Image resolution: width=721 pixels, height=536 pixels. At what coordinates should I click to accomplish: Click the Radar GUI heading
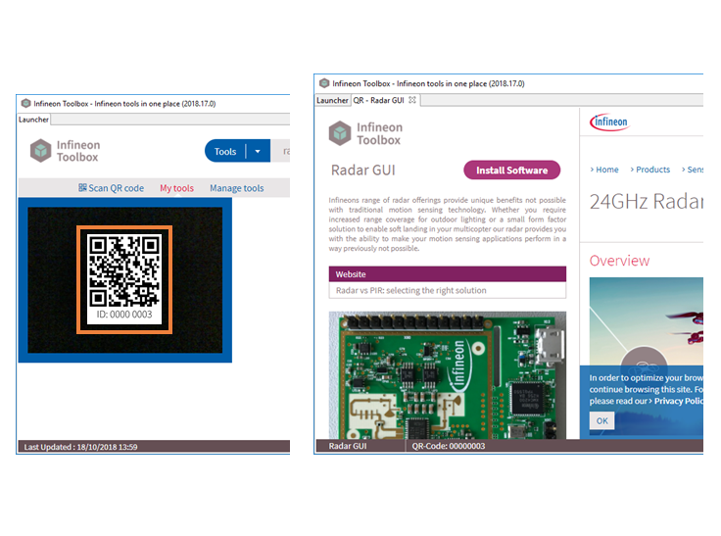click(363, 171)
